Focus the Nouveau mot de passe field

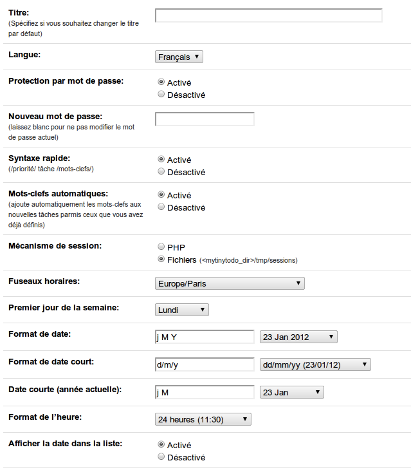tap(205, 119)
